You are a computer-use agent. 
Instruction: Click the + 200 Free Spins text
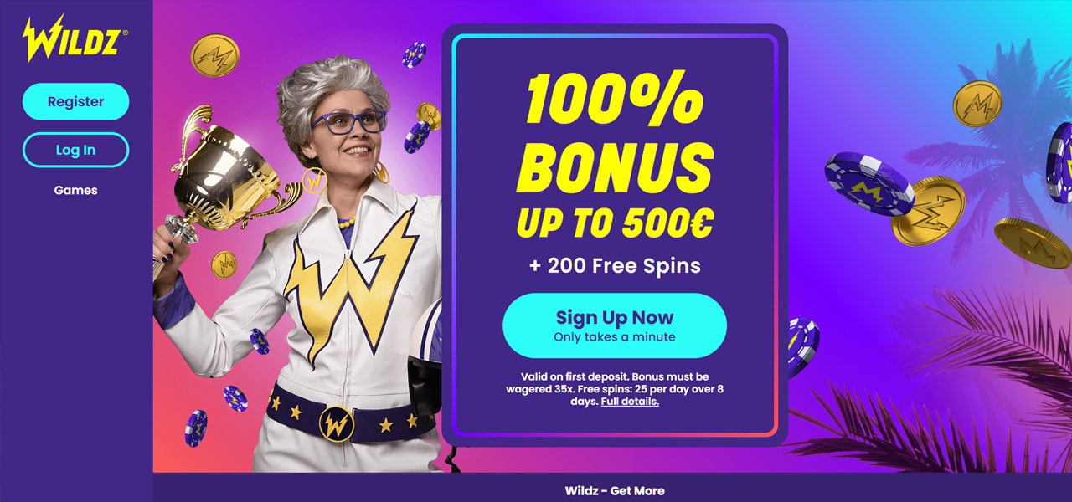click(x=615, y=266)
